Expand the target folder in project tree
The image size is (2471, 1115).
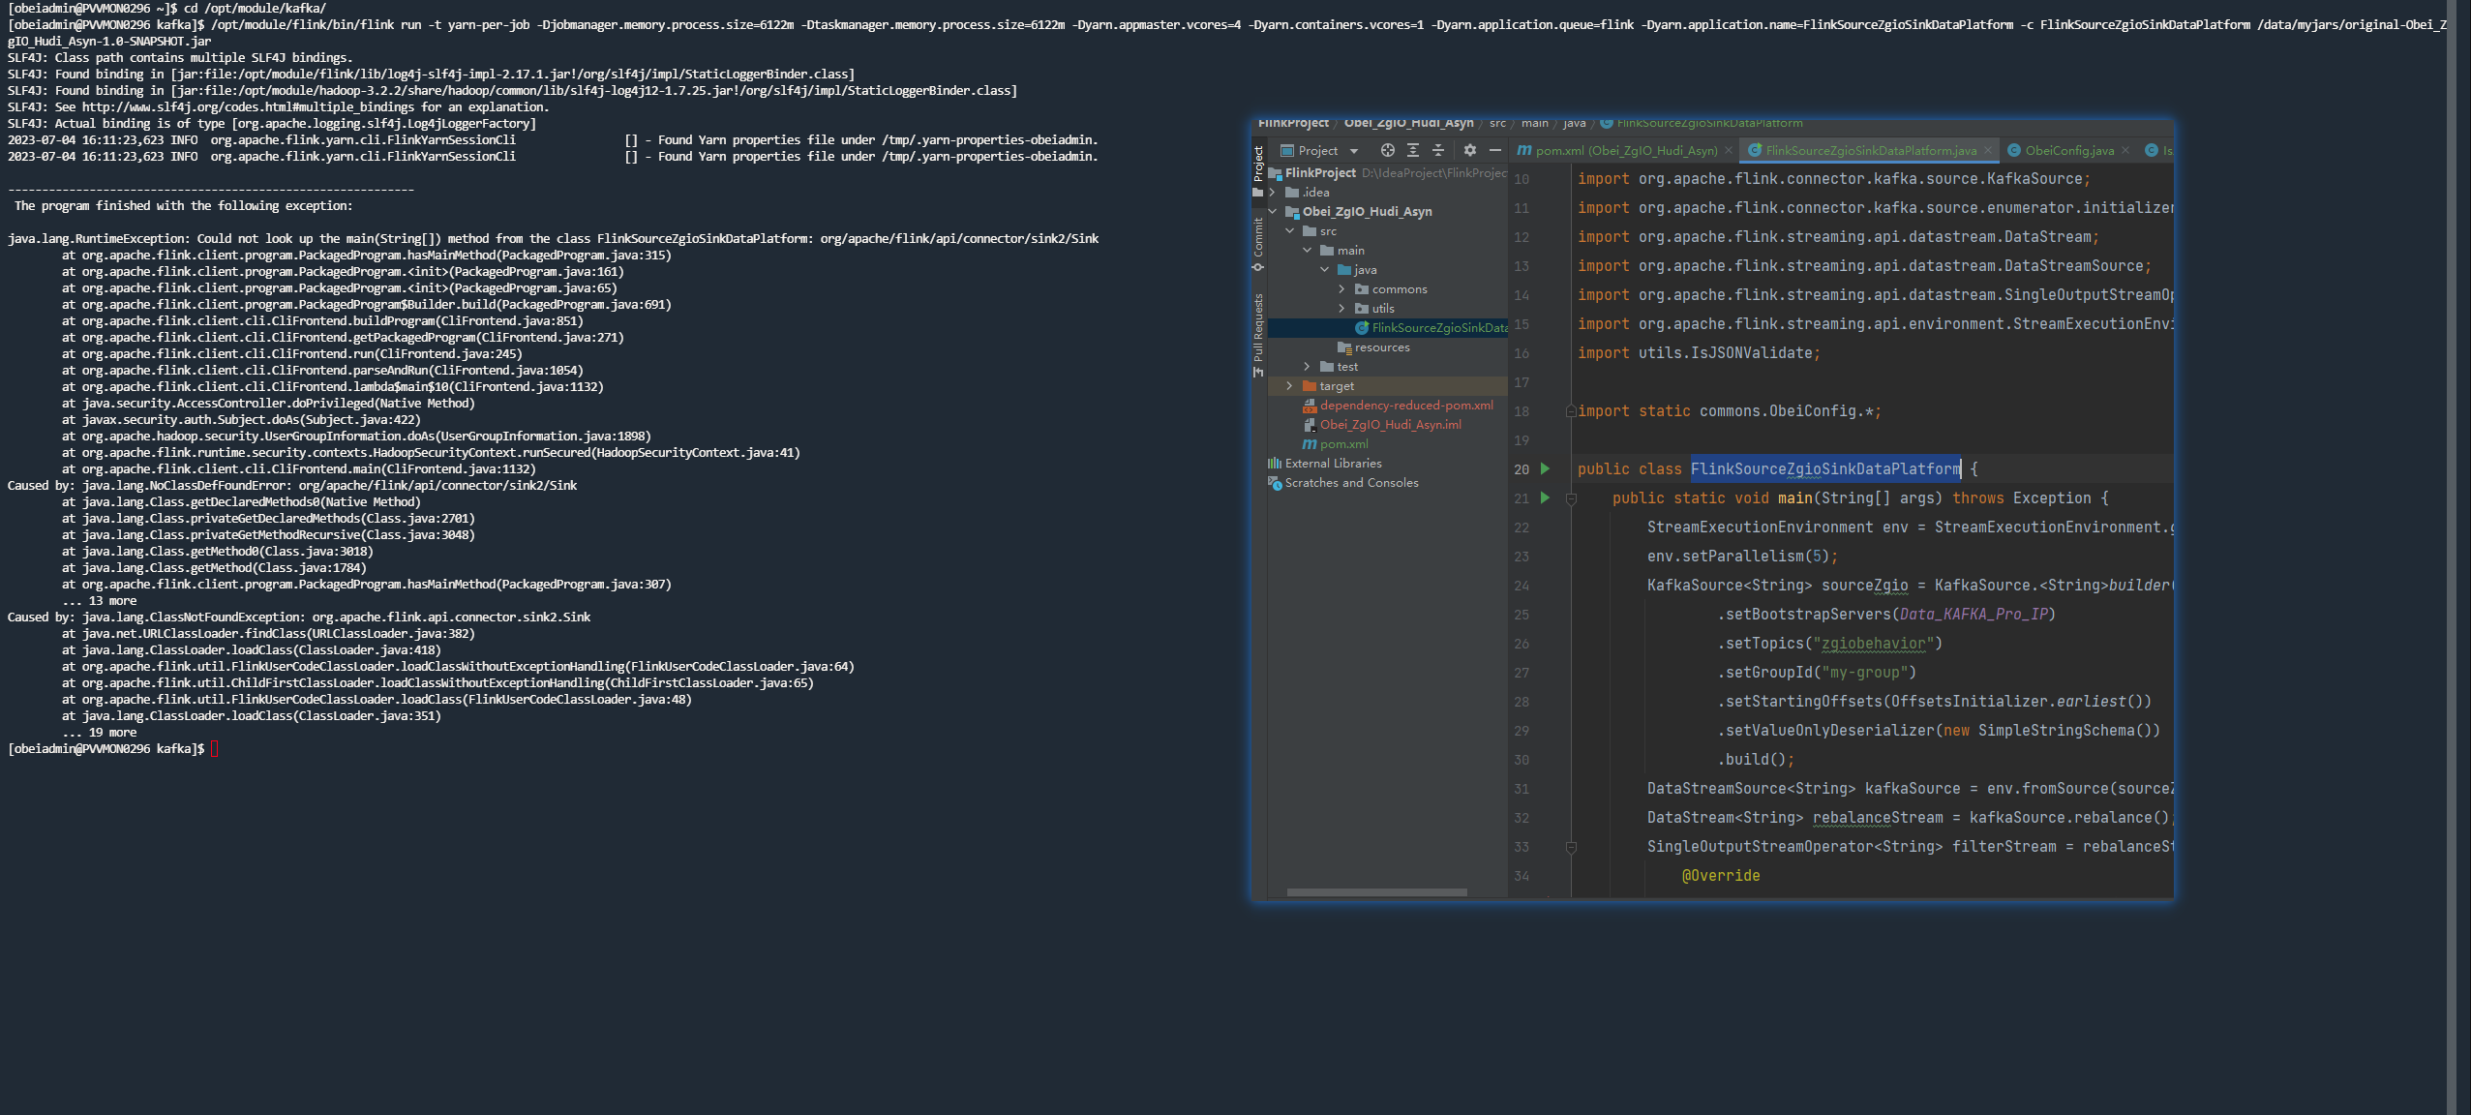(1289, 385)
